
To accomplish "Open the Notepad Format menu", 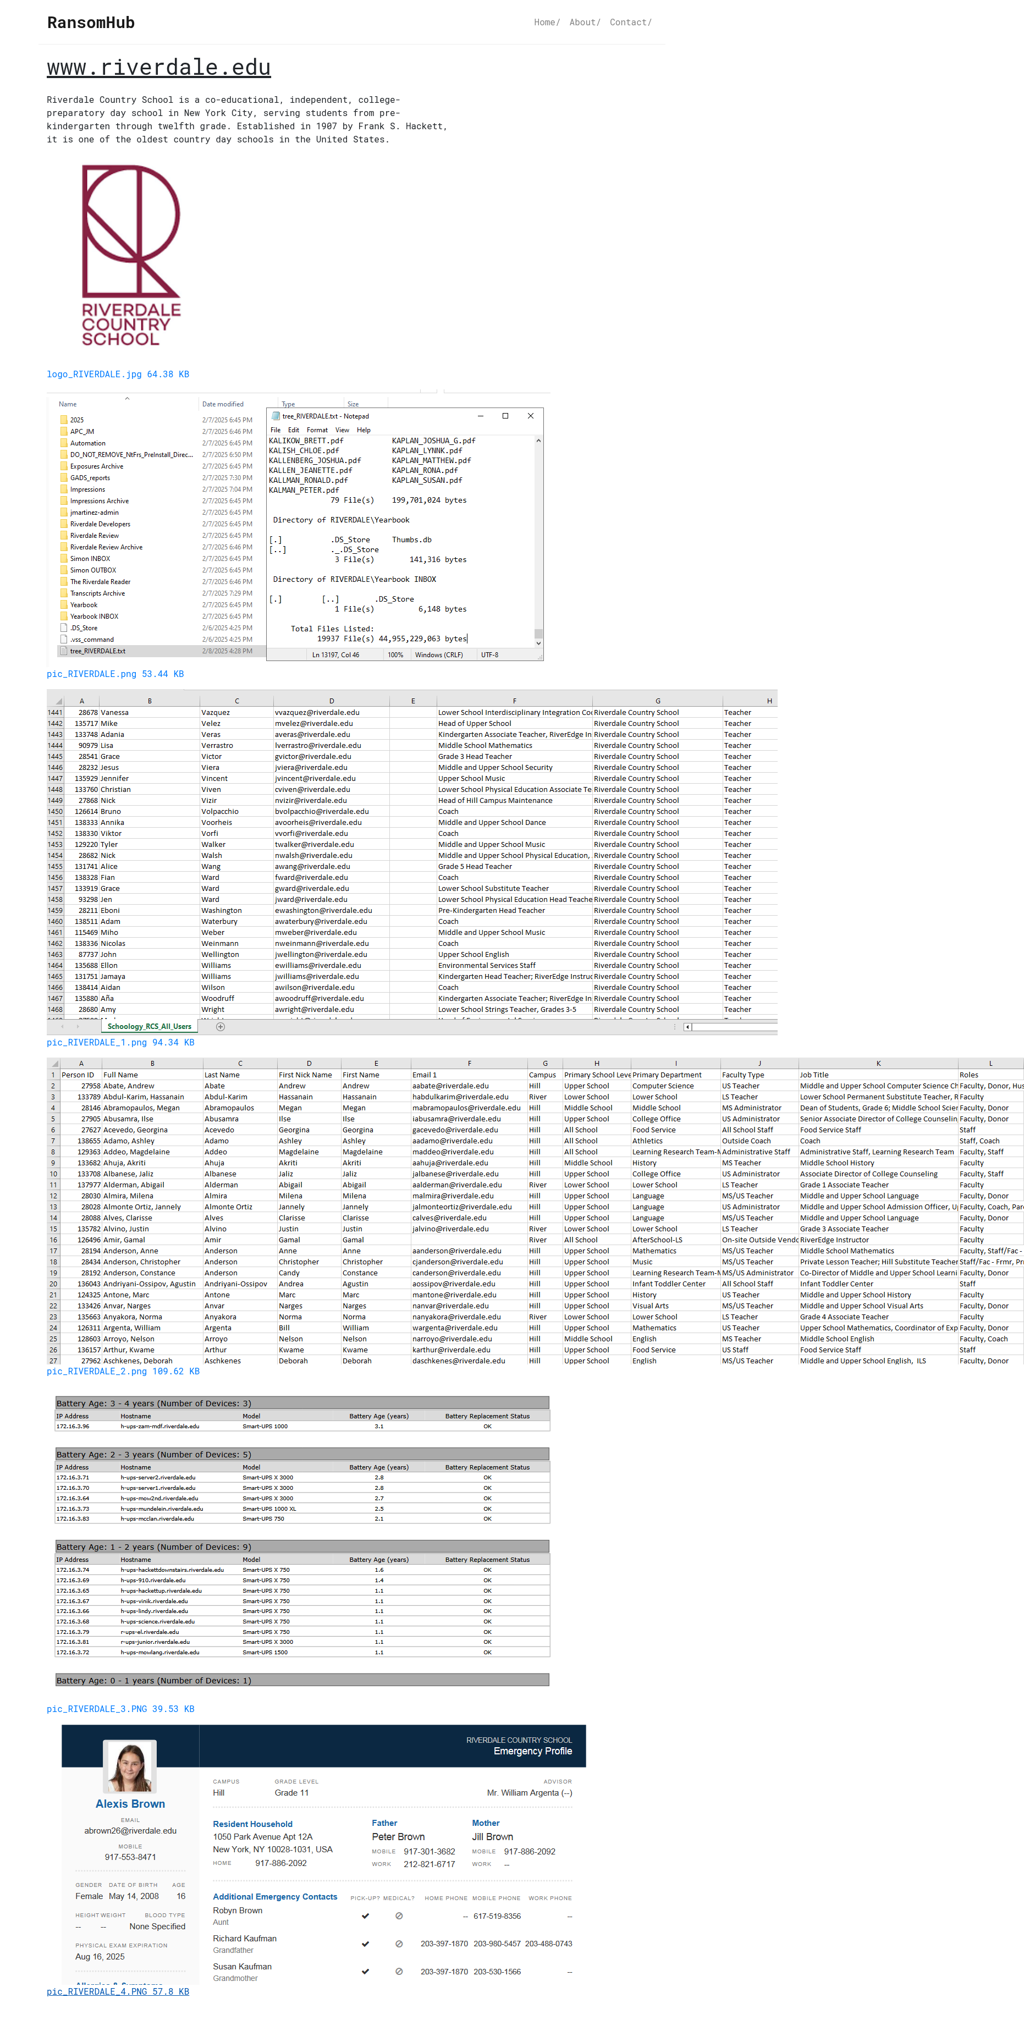I will click(317, 431).
